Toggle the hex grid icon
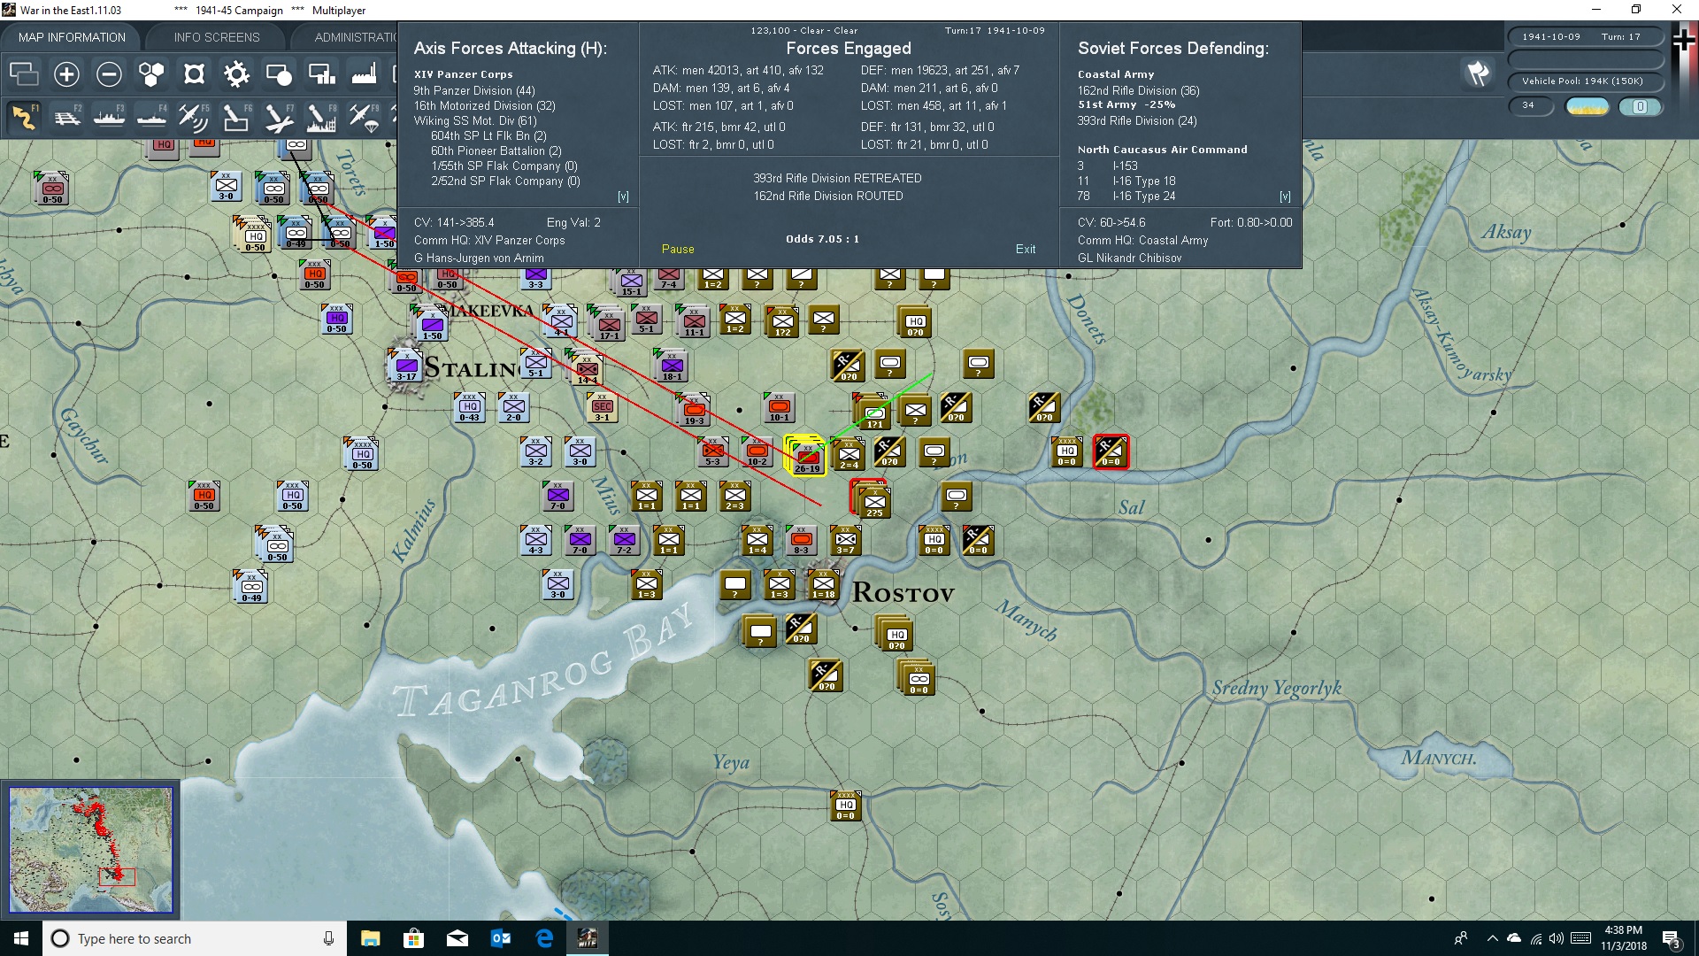Screen dimensions: 1699x956 pos(151,74)
